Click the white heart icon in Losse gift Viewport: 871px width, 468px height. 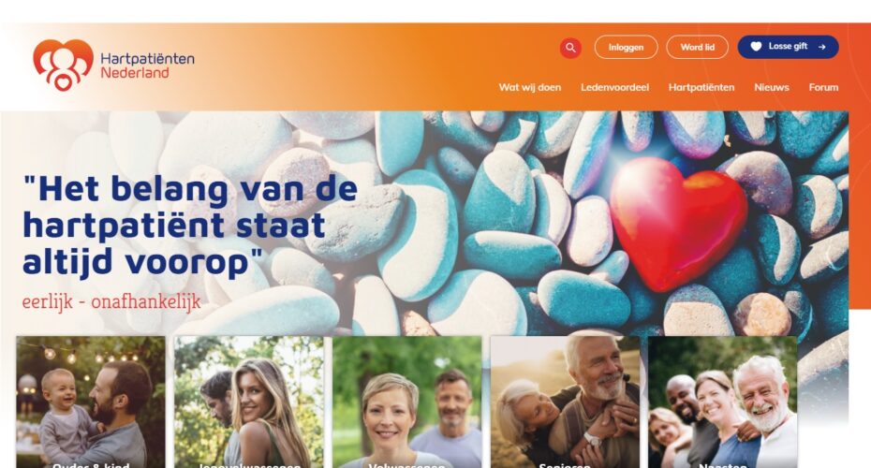coord(756,47)
